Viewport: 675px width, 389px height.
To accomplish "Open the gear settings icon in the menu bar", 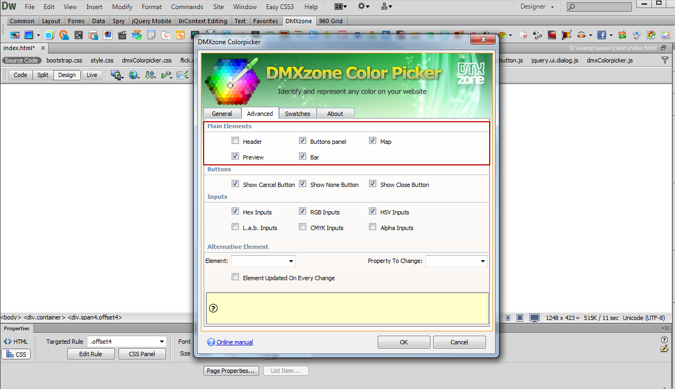I will pos(364,6).
